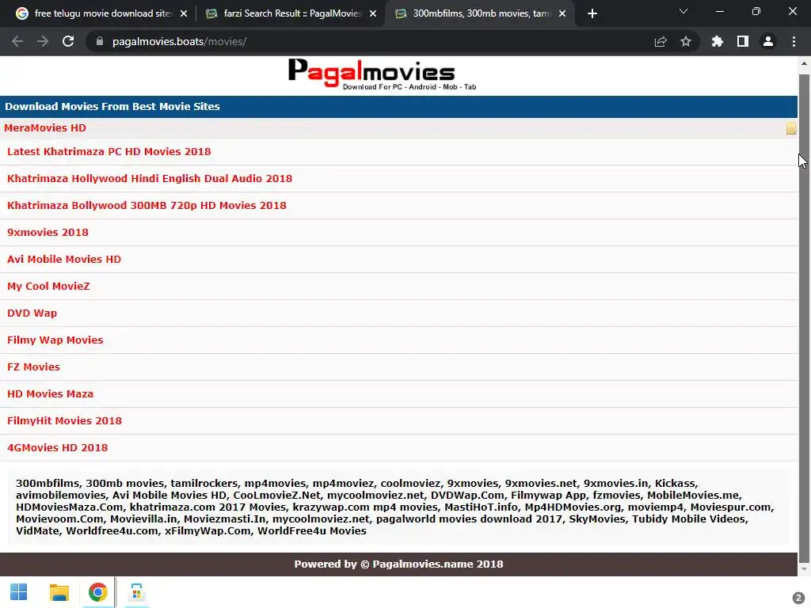Click the notification badge showing 2
This screenshot has height=608, width=811.
tap(798, 597)
